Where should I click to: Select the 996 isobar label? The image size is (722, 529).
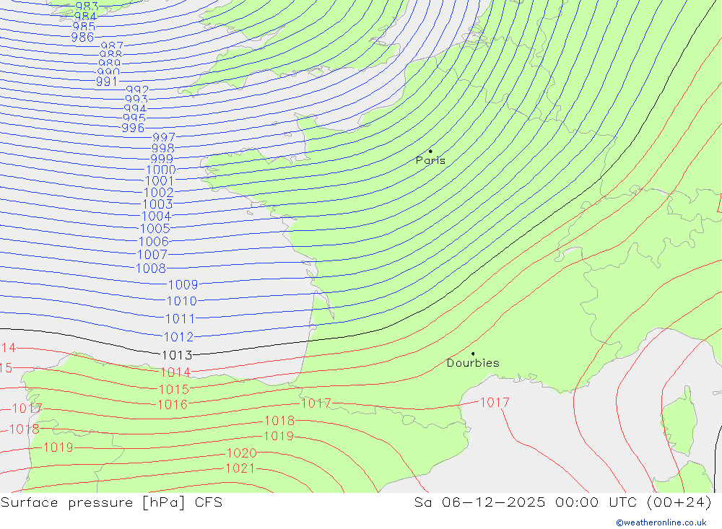(133, 128)
